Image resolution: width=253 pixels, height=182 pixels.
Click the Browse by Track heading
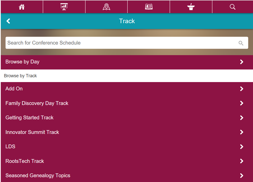pyautogui.click(x=20, y=76)
